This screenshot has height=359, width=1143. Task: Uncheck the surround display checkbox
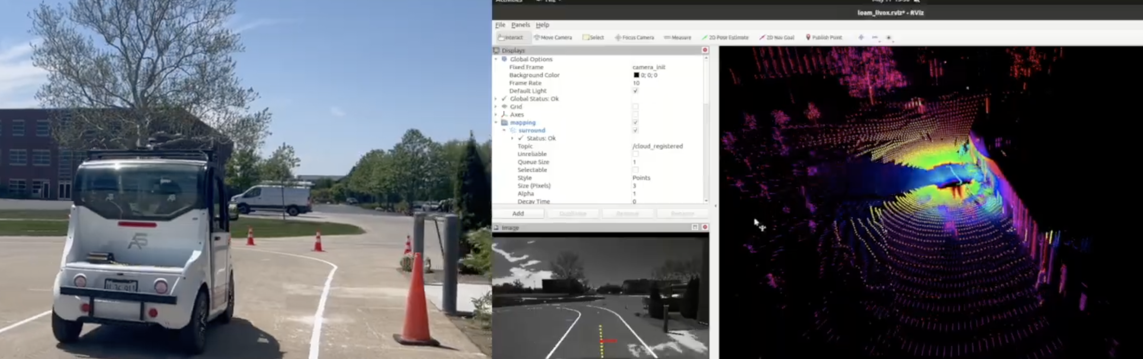click(x=636, y=130)
